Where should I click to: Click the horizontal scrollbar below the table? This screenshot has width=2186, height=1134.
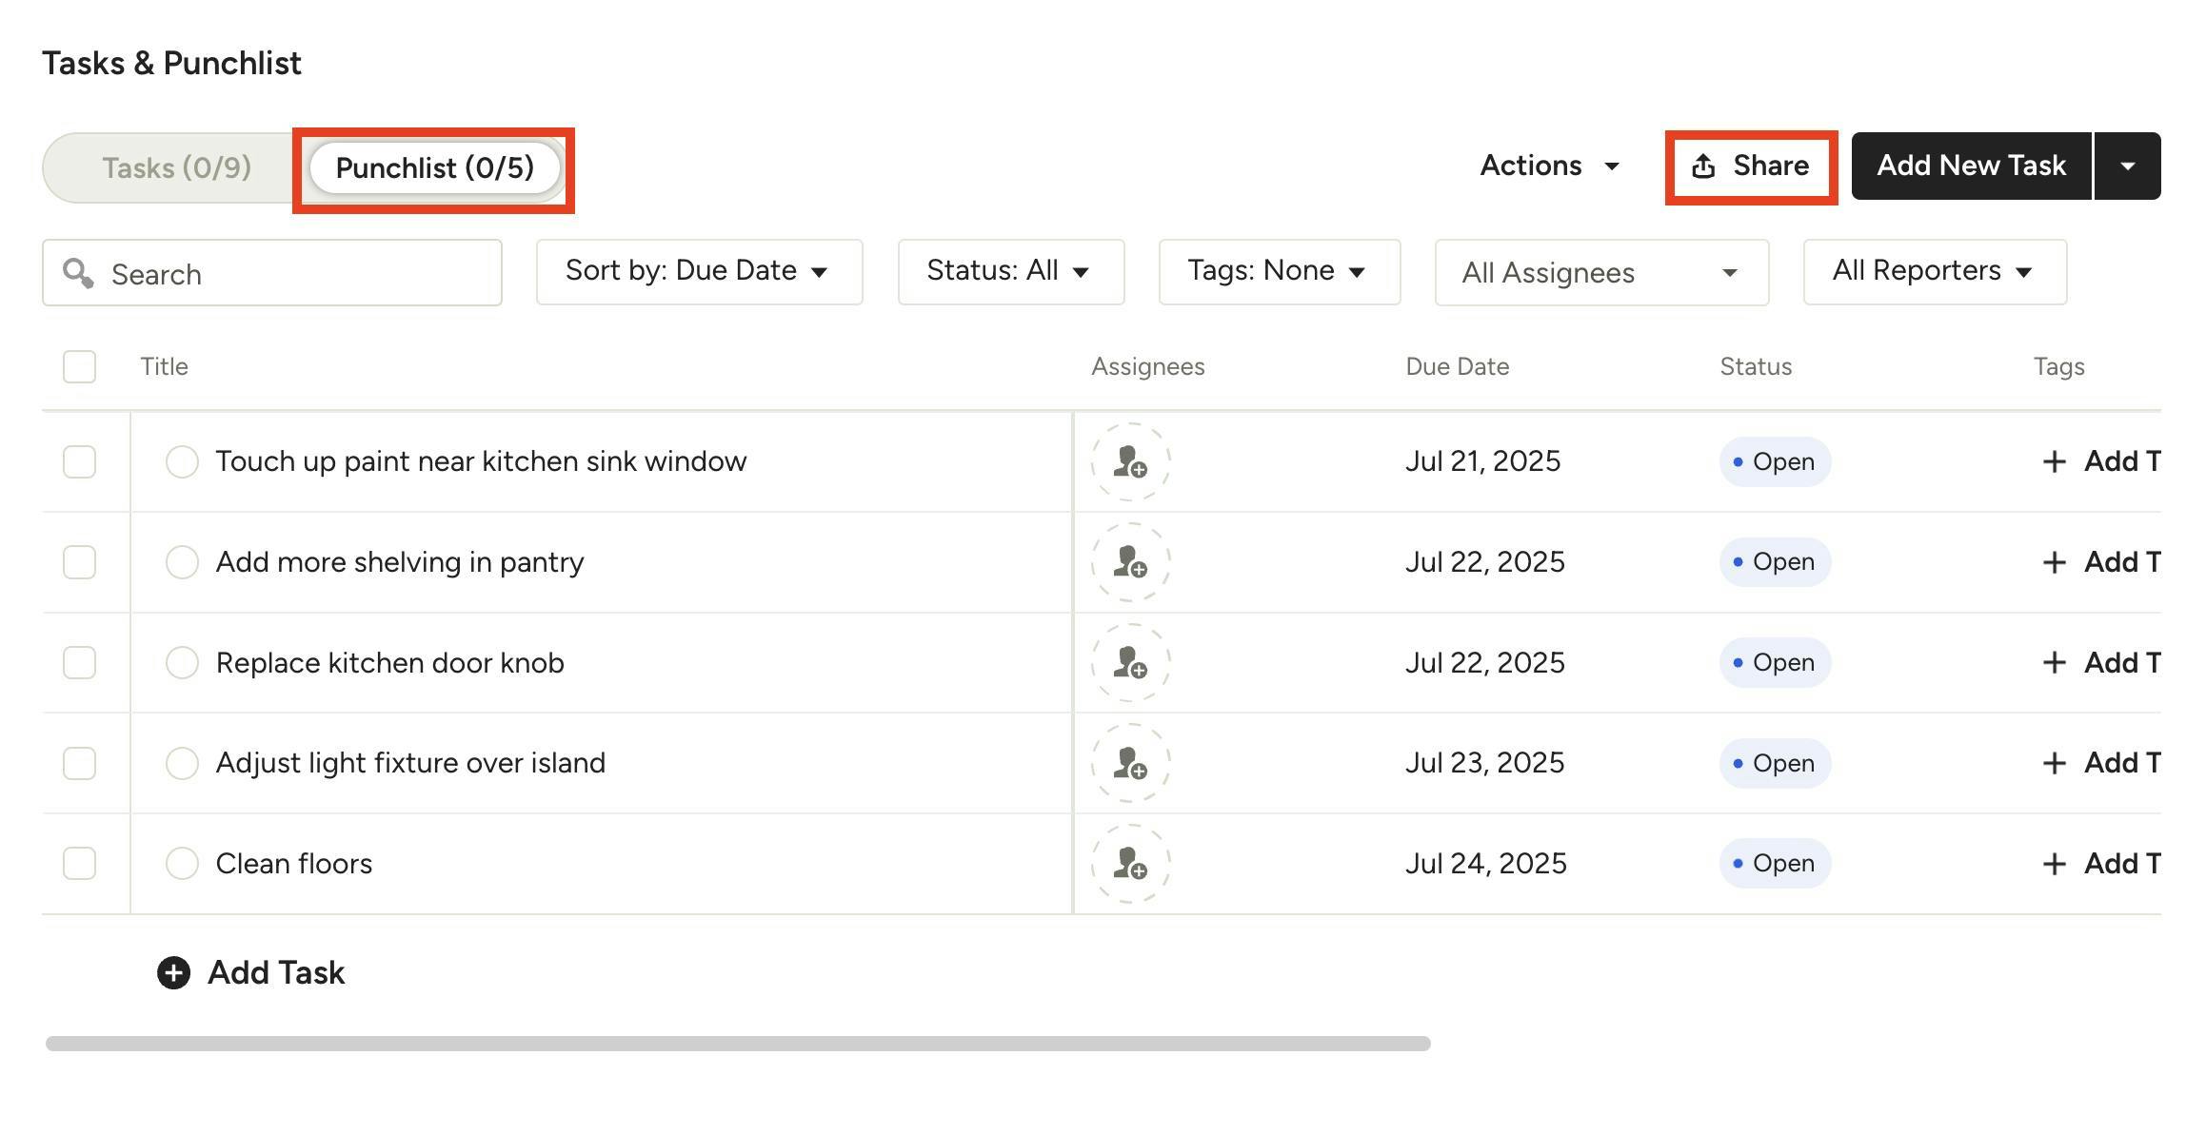(738, 1044)
